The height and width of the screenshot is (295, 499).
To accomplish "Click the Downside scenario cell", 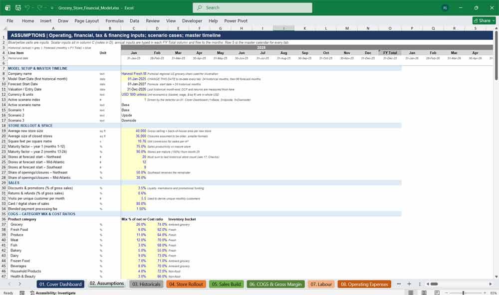I will pos(134,121).
